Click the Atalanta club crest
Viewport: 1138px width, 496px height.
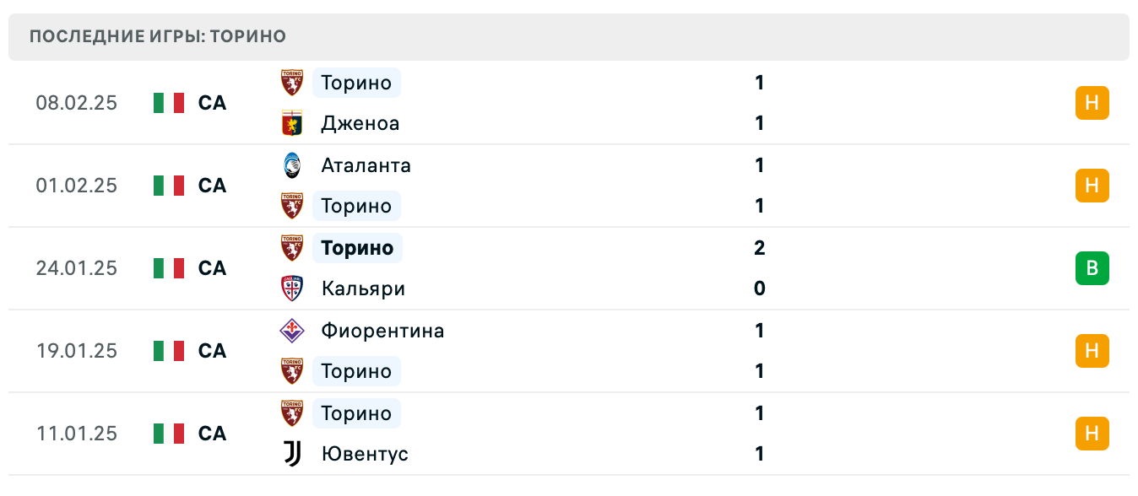point(291,164)
